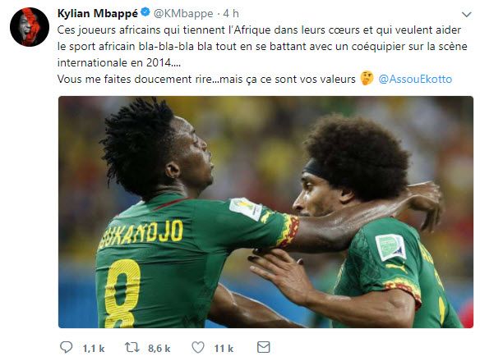The height and width of the screenshot is (361, 480).
Task: Like the tweet with the heart icon
Action: click(198, 348)
